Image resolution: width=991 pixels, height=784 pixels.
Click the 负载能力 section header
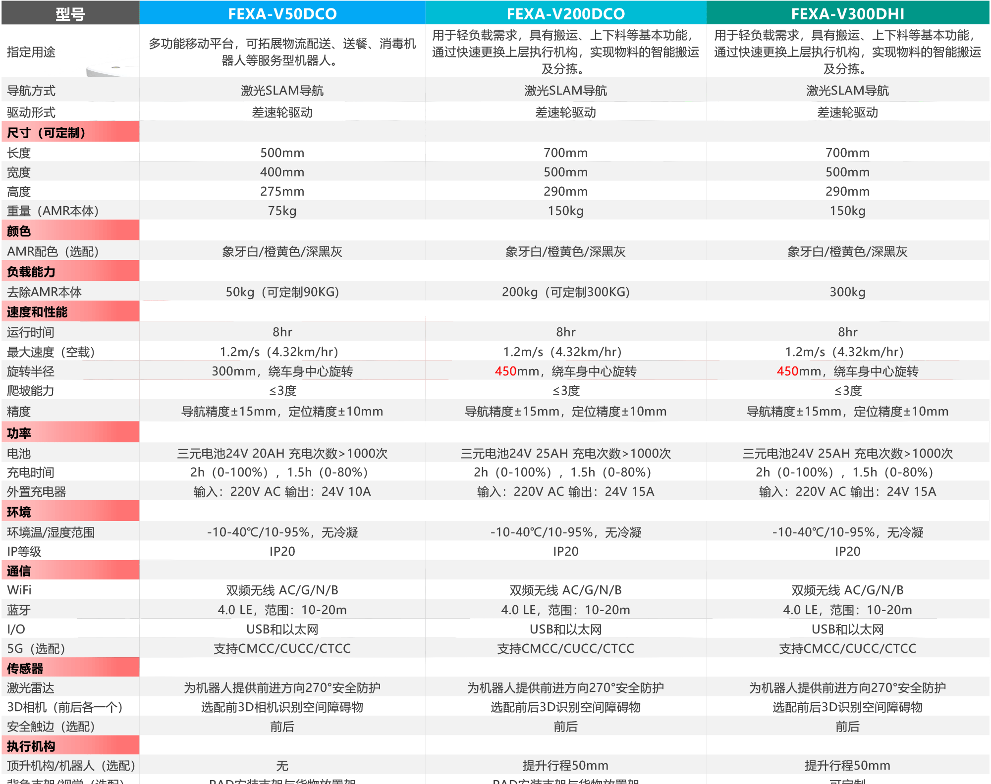pos(31,271)
